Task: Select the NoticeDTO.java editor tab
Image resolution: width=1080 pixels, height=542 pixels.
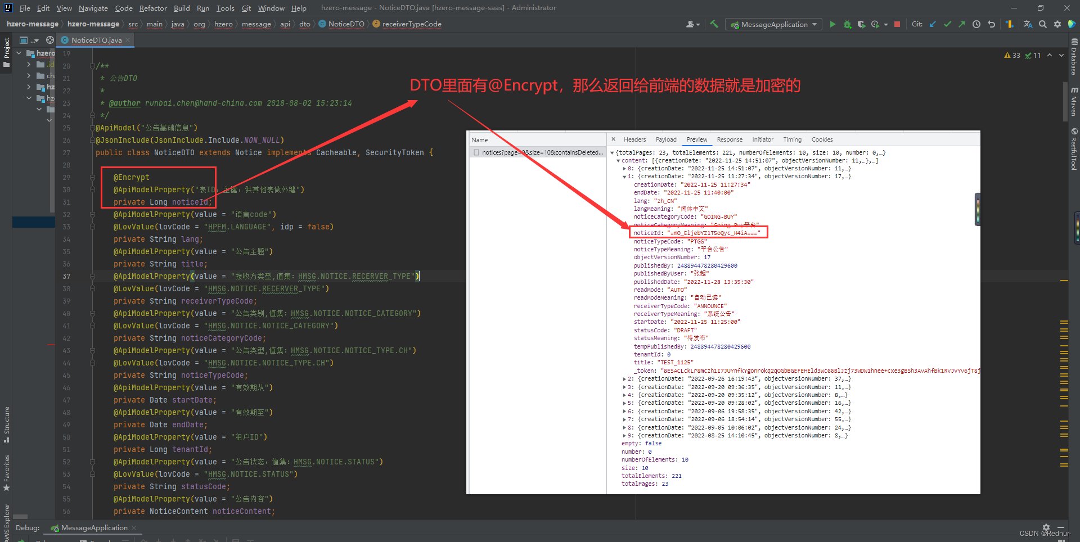Action: coord(96,40)
